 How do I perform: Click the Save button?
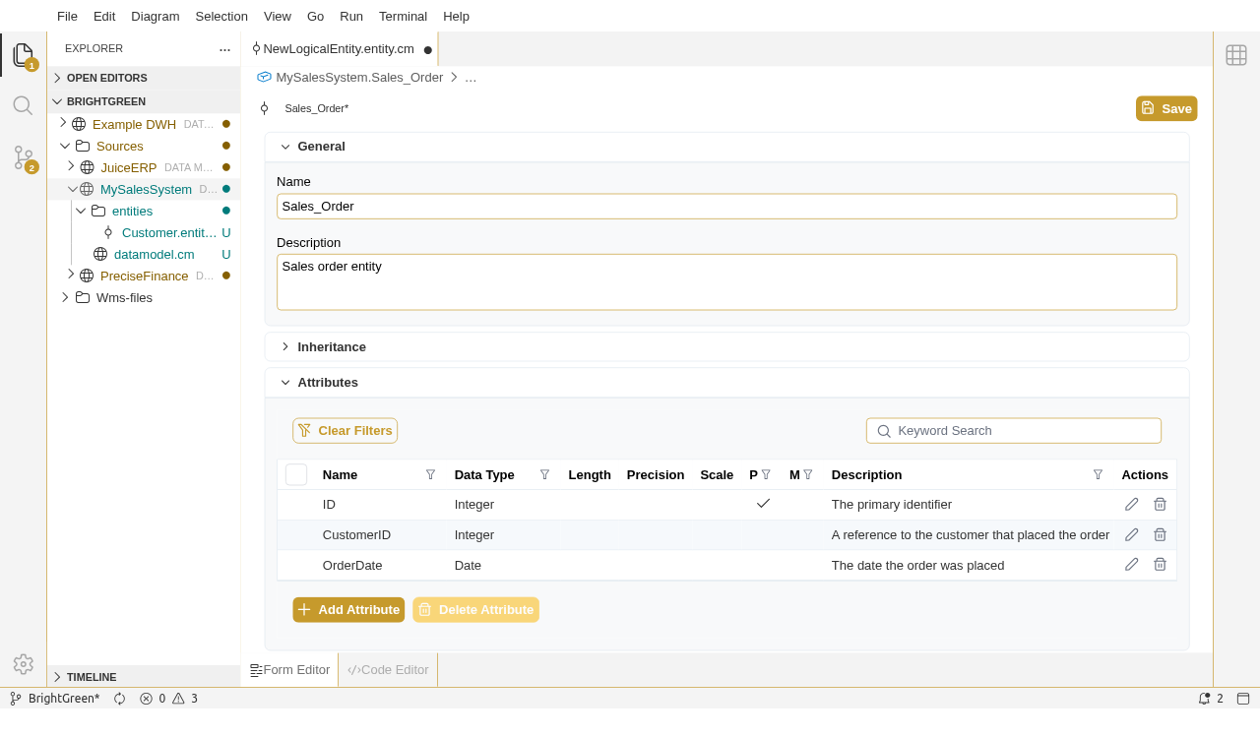[1166, 108]
